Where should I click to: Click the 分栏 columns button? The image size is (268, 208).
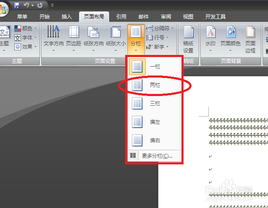136,39
